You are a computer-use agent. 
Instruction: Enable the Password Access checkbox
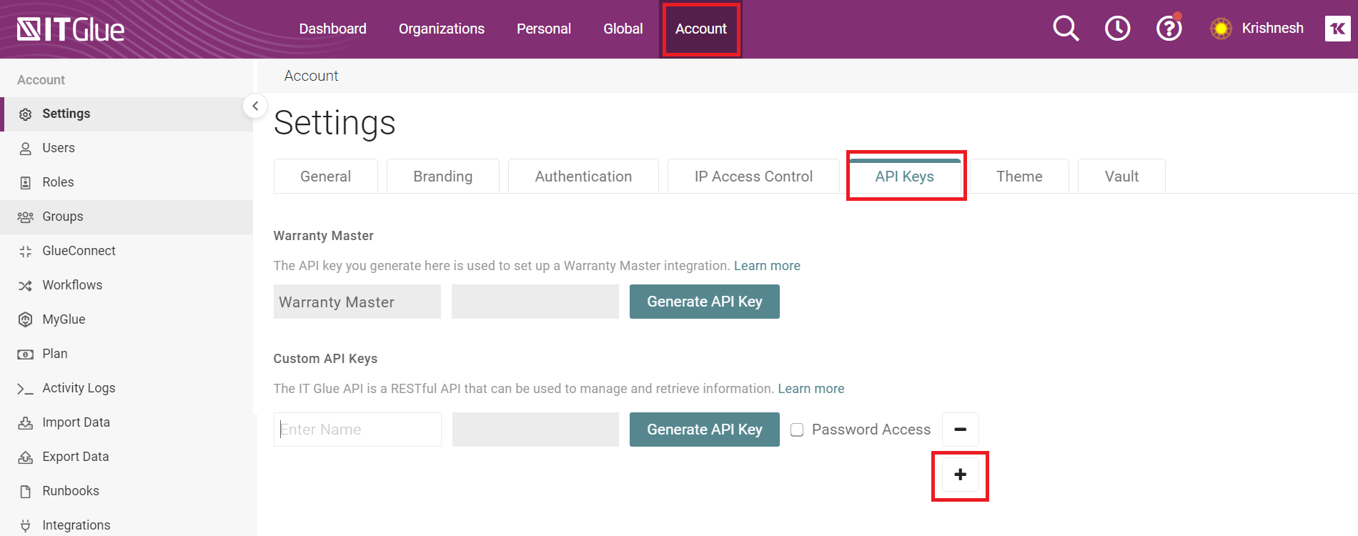coord(797,430)
